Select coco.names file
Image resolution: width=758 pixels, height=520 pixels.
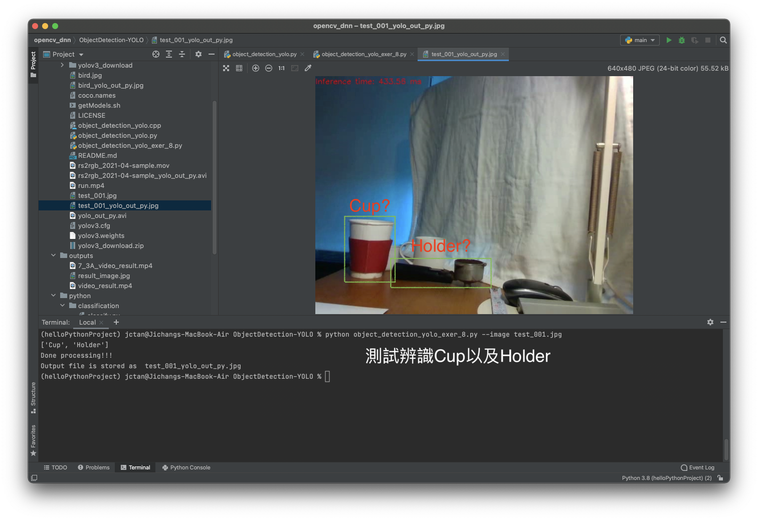point(97,95)
